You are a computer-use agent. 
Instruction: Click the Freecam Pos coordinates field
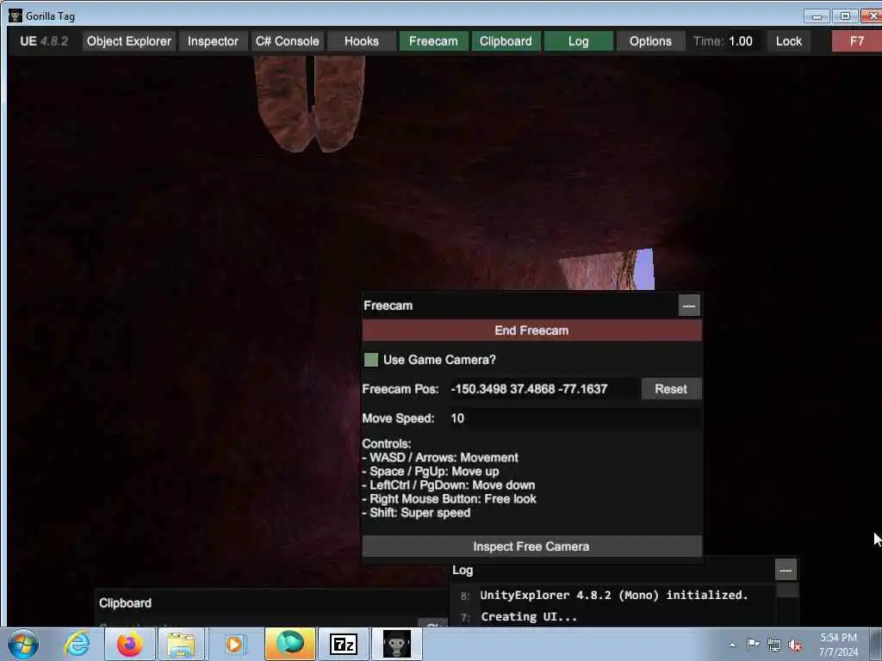543,389
